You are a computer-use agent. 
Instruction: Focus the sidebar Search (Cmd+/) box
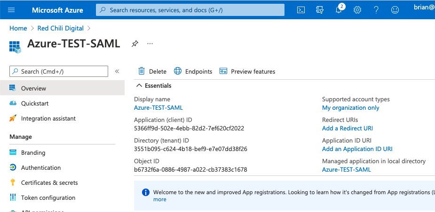tap(58, 71)
